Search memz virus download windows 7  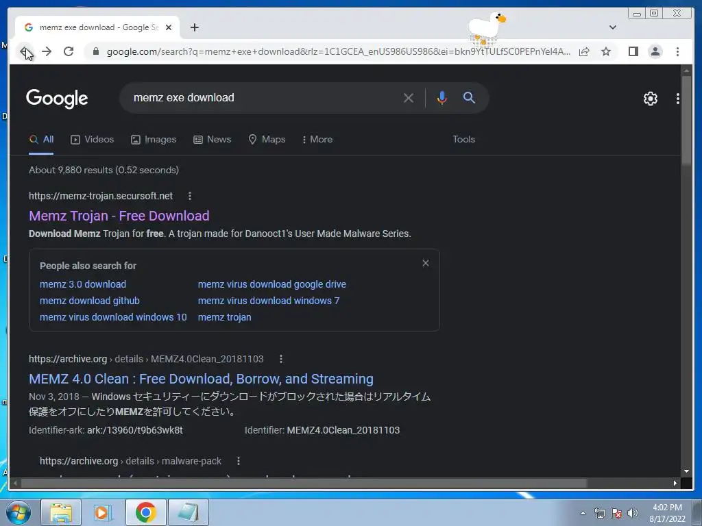(x=269, y=301)
